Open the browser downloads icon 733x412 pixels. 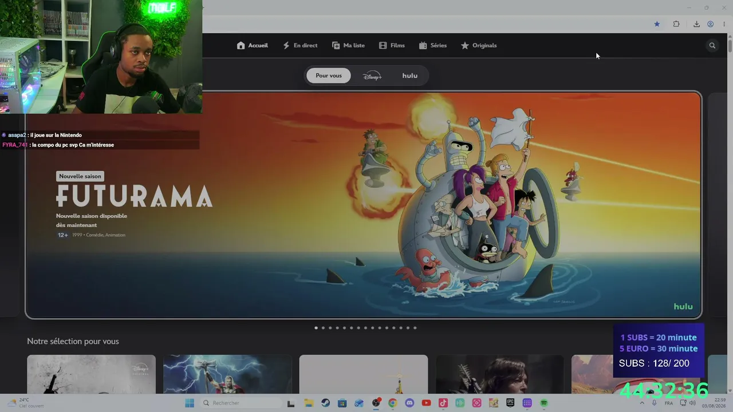point(696,24)
